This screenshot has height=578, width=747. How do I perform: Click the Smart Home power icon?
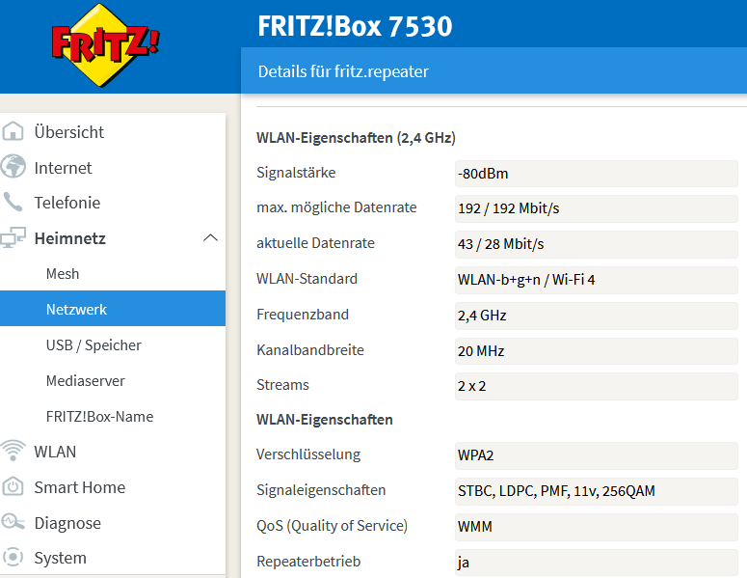(13, 486)
